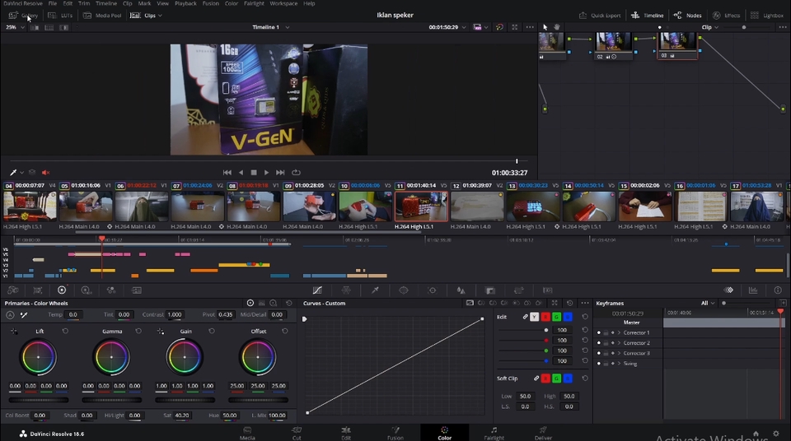
Task: Open the Color Warper palette icon
Action: 346,290
